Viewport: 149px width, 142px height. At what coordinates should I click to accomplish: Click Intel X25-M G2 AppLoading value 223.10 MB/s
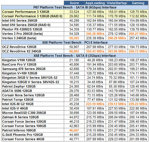point(95,104)
